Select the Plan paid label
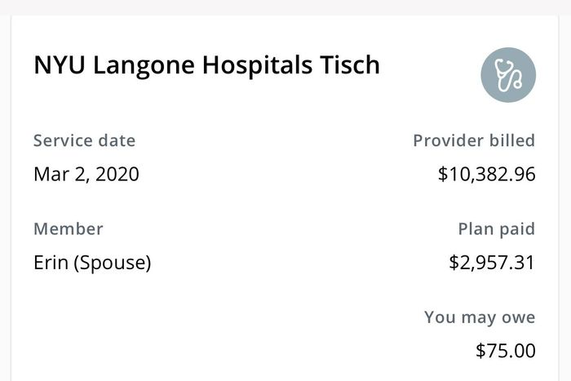Image resolution: width=571 pixels, height=381 pixels. (496, 229)
